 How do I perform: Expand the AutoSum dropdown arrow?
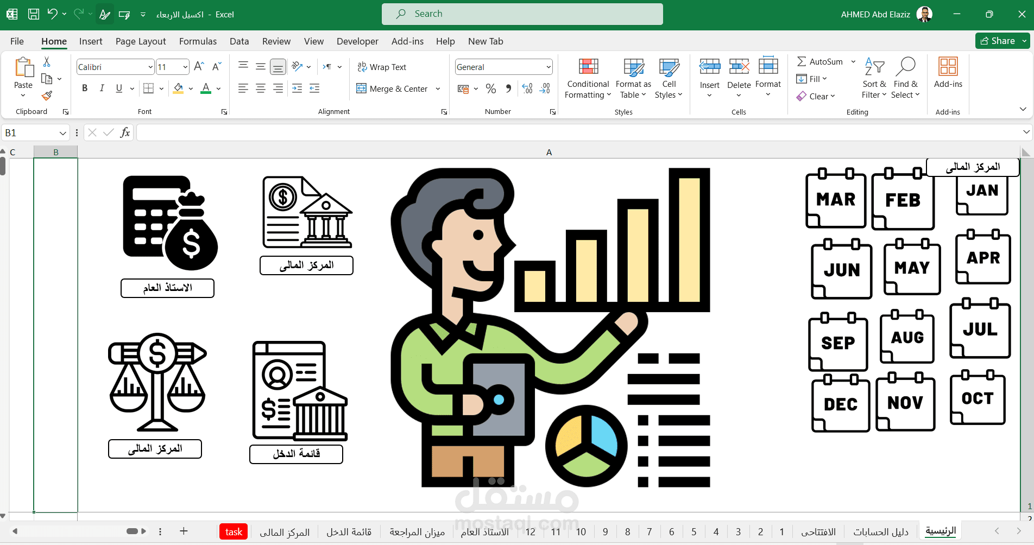point(853,62)
